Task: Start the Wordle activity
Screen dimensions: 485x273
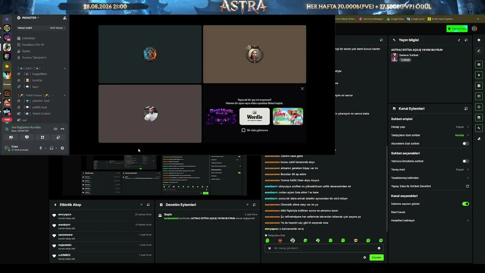Action: [255, 116]
